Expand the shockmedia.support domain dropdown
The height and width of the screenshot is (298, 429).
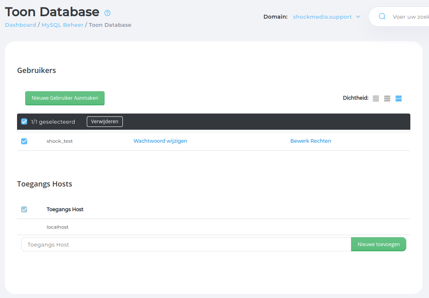click(326, 17)
